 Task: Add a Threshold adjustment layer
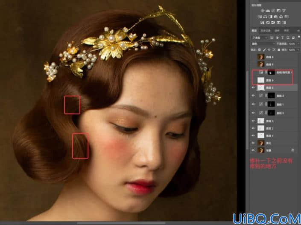coord(273,23)
